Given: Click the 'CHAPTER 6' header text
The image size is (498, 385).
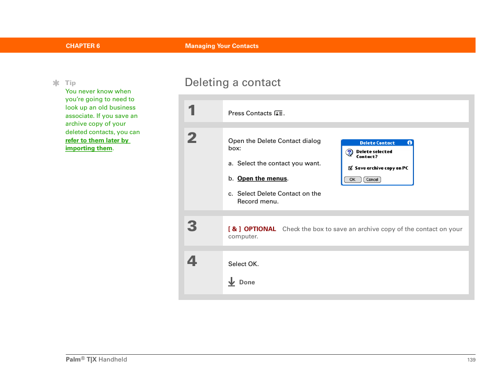Looking at the screenshot, I should coord(83,46).
